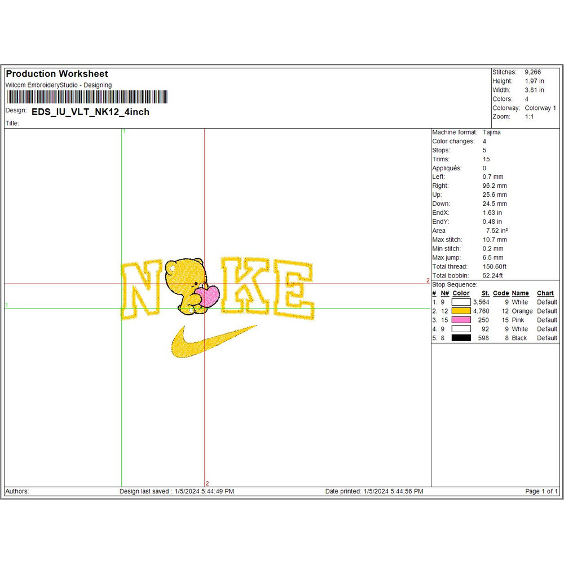Select the pink color swatch in stop 3
This screenshot has width=564, height=564.
point(461,320)
